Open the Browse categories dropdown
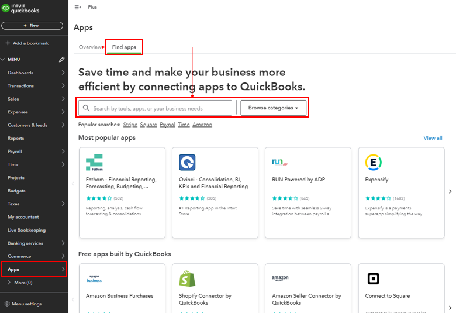 [273, 108]
